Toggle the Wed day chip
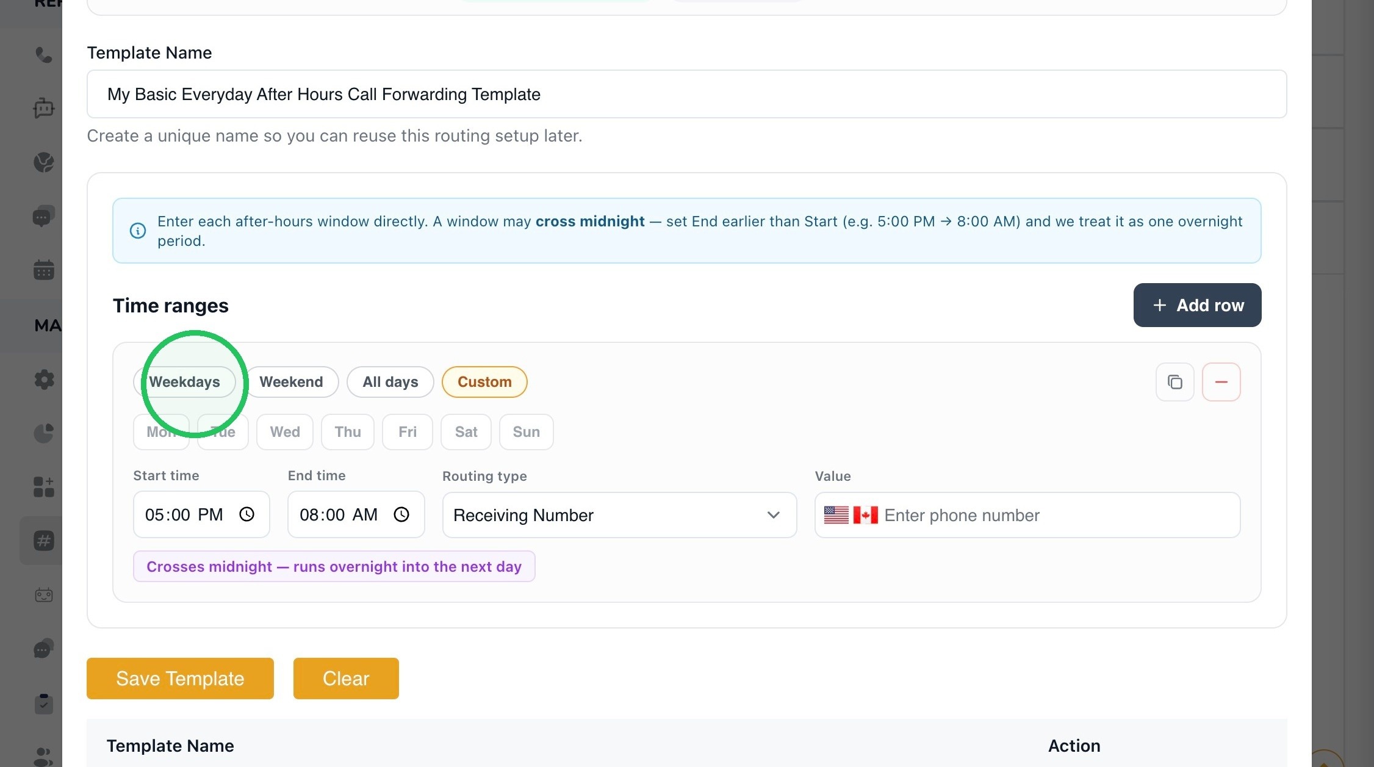The image size is (1374, 767). coord(285,432)
